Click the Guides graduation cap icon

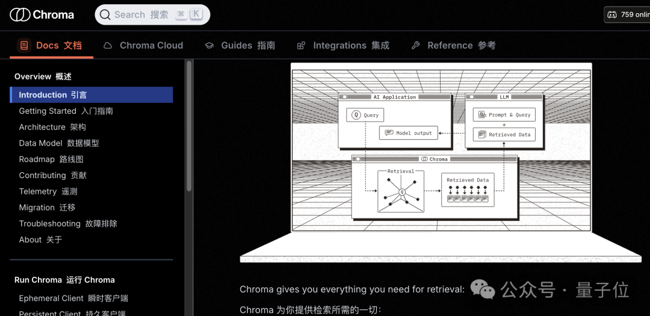click(x=209, y=46)
